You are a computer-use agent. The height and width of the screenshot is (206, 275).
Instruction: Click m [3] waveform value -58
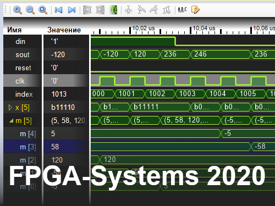tap(260, 147)
